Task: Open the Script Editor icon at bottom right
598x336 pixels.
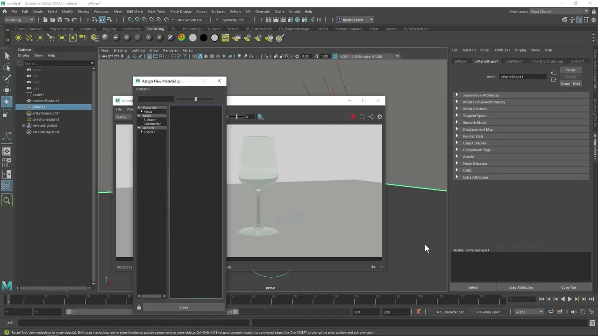Action: click(592, 323)
